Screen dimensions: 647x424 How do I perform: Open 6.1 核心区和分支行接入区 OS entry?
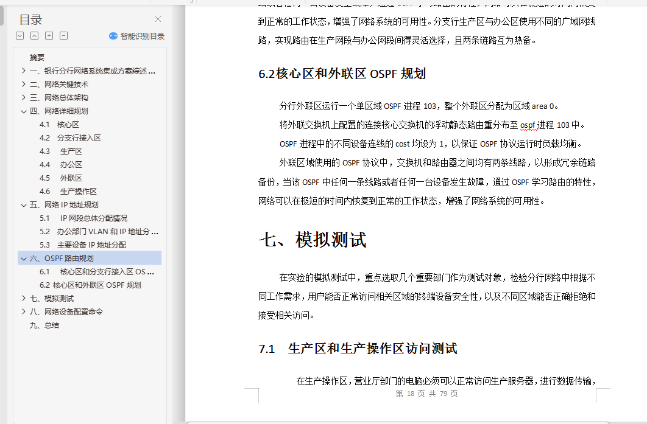[x=97, y=271]
